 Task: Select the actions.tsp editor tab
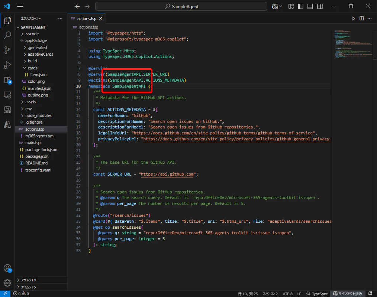pos(86,19)
